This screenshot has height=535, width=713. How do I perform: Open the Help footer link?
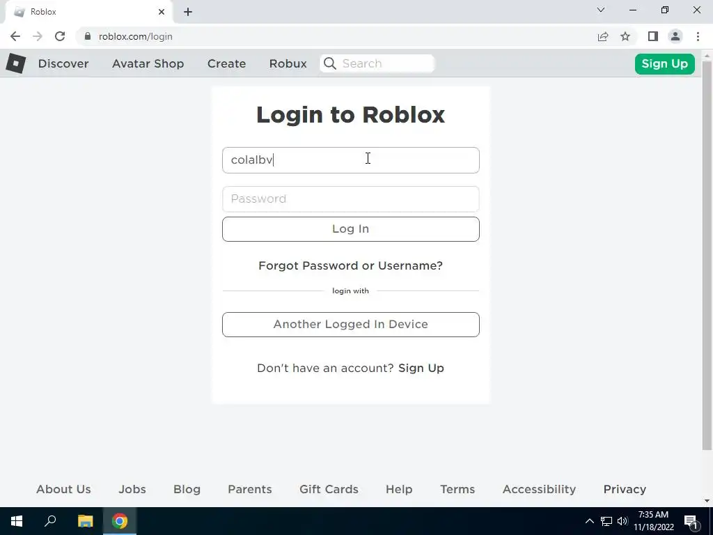pyautogui.click(x=399, y=489)
